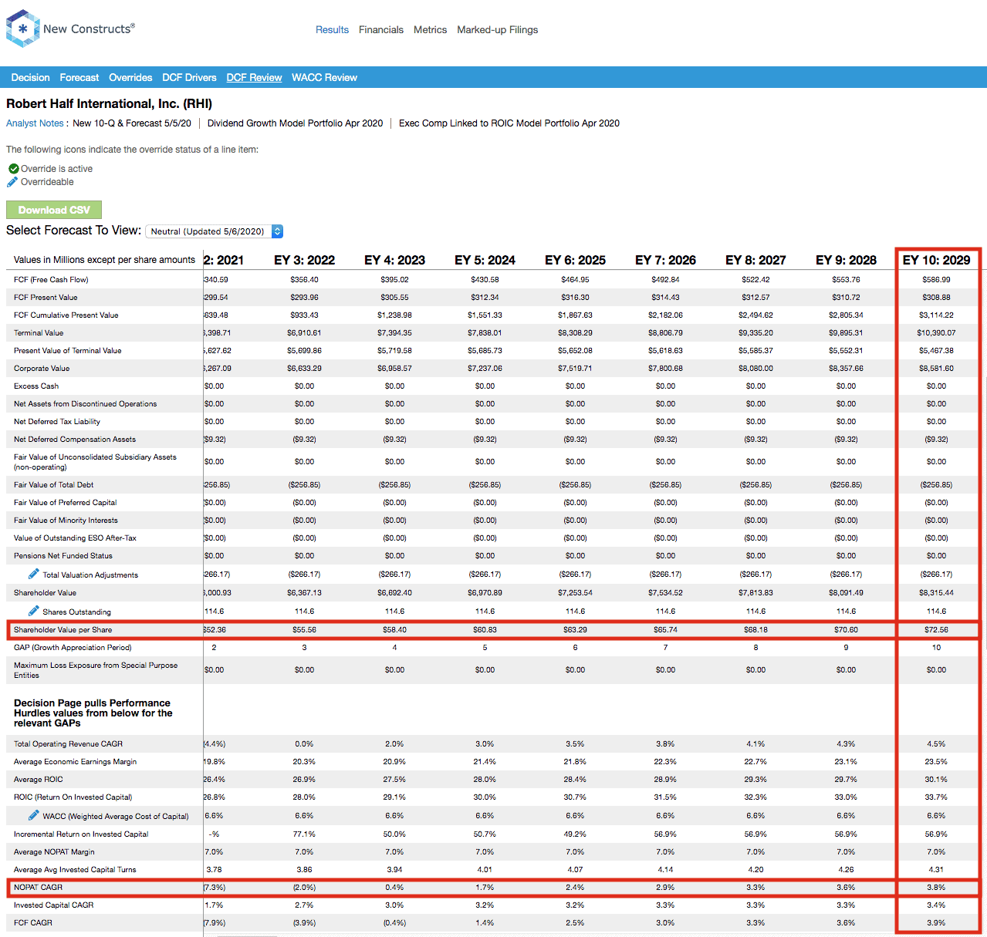Click the Fair Value of Total Debt label

tap(53, 484)
